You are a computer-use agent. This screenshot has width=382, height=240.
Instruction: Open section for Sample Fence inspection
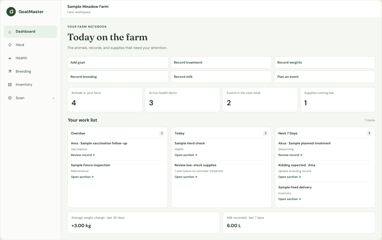(82, 177)
